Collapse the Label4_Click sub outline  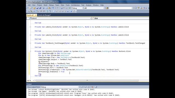[30, 35]
